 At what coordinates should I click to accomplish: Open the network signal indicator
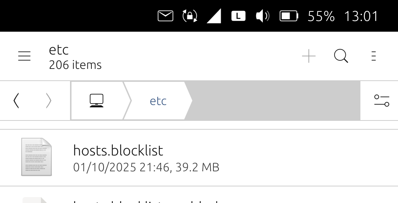pos(214,16)
